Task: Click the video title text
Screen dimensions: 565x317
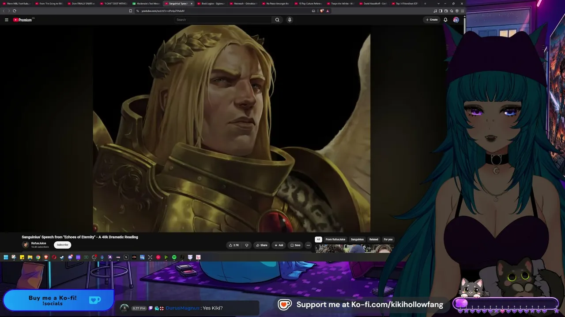Action: (80, 237)
